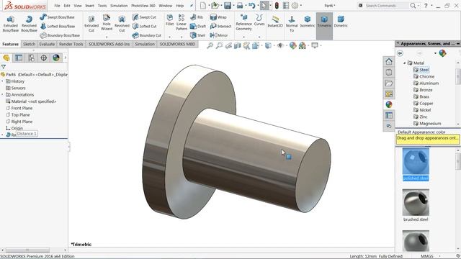Choose Lofted Cut feature
This screenshot has width=461, height=259.
tap(144, 26)
